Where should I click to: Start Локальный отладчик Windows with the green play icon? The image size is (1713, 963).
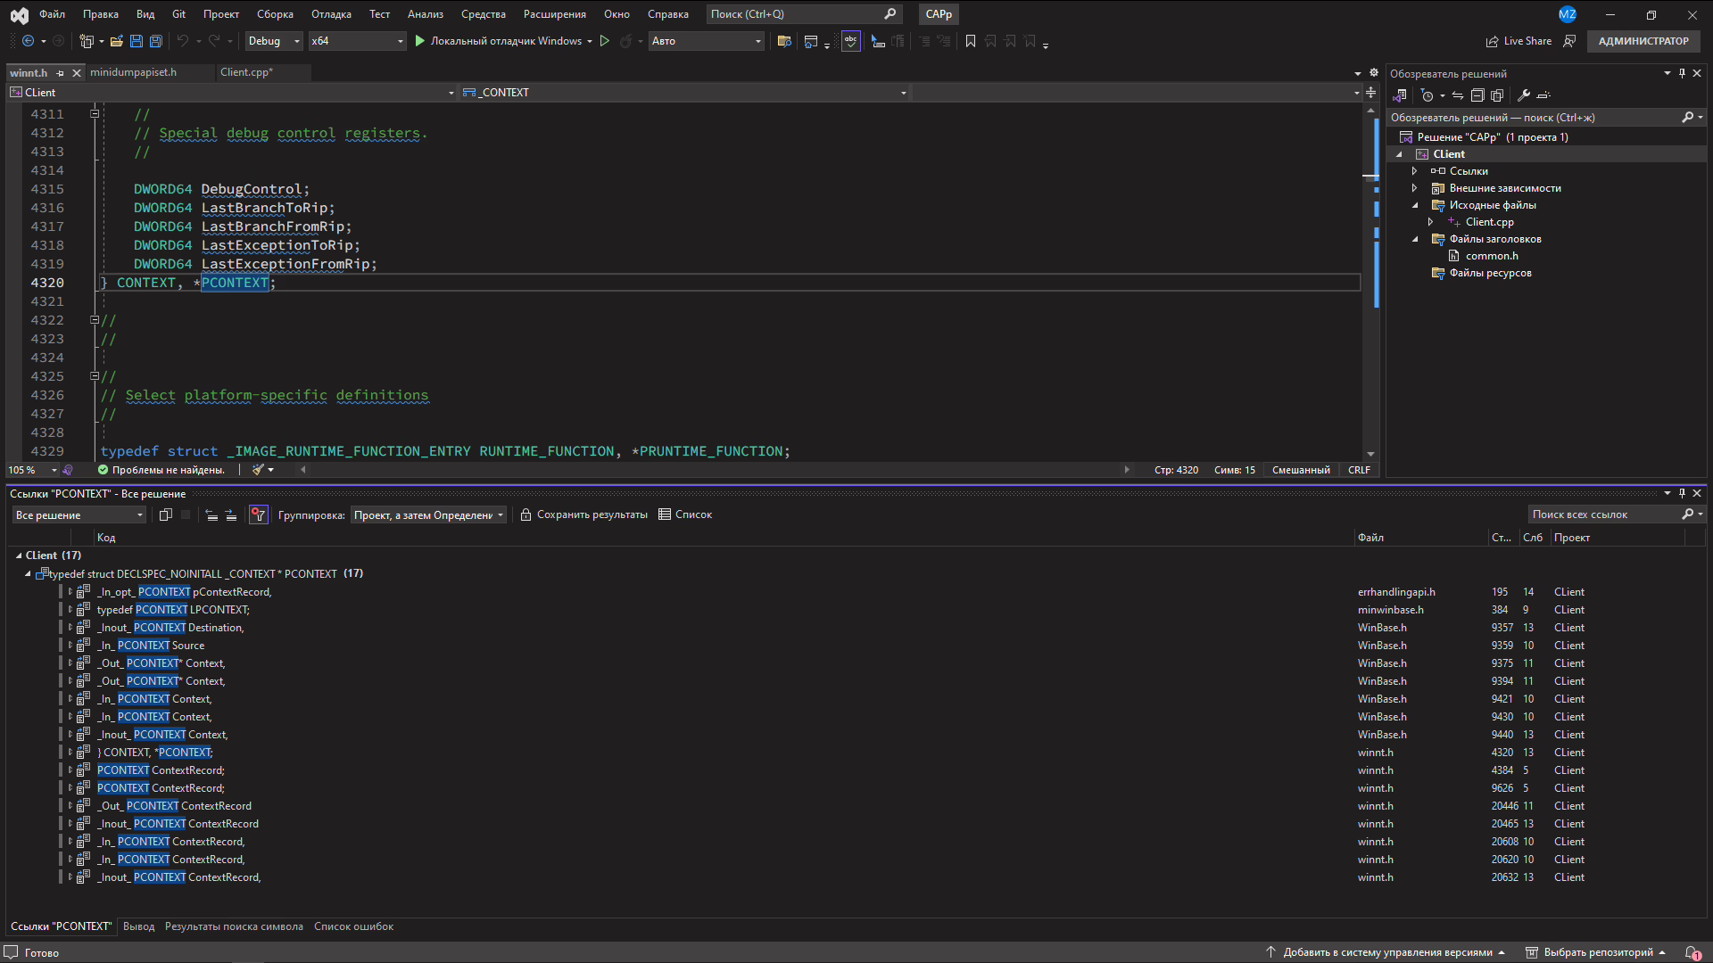pyautogui.click(x=420, y=41)
